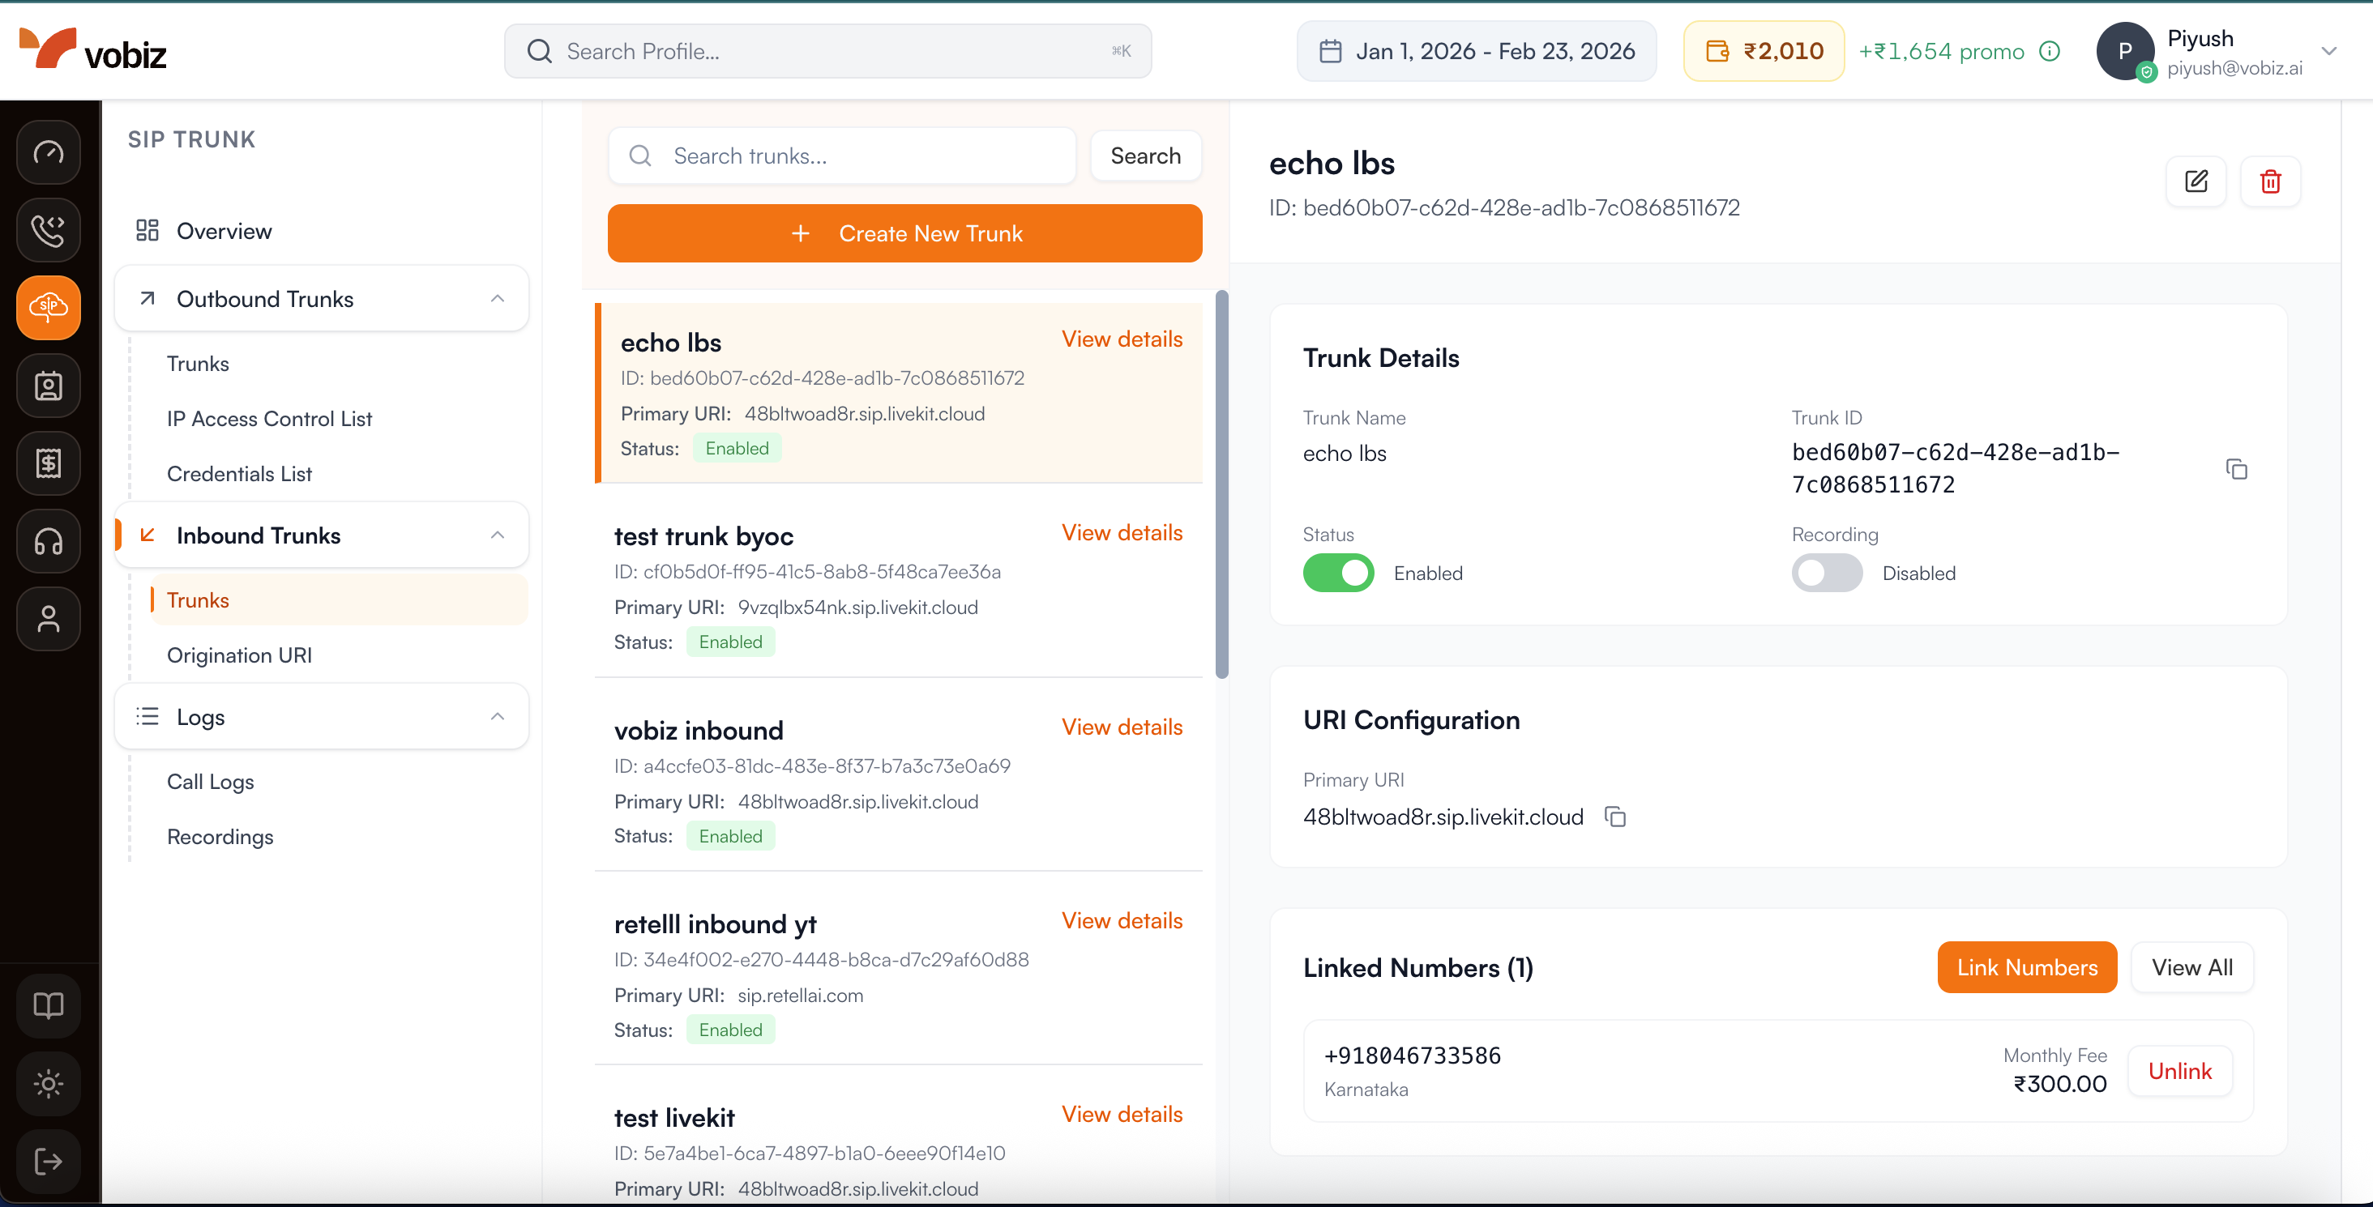Open the dashboard speedometer icon in sidebar
This screenshot has height=1207, width=2373.
pyautogui.click(x=47, y=152)
